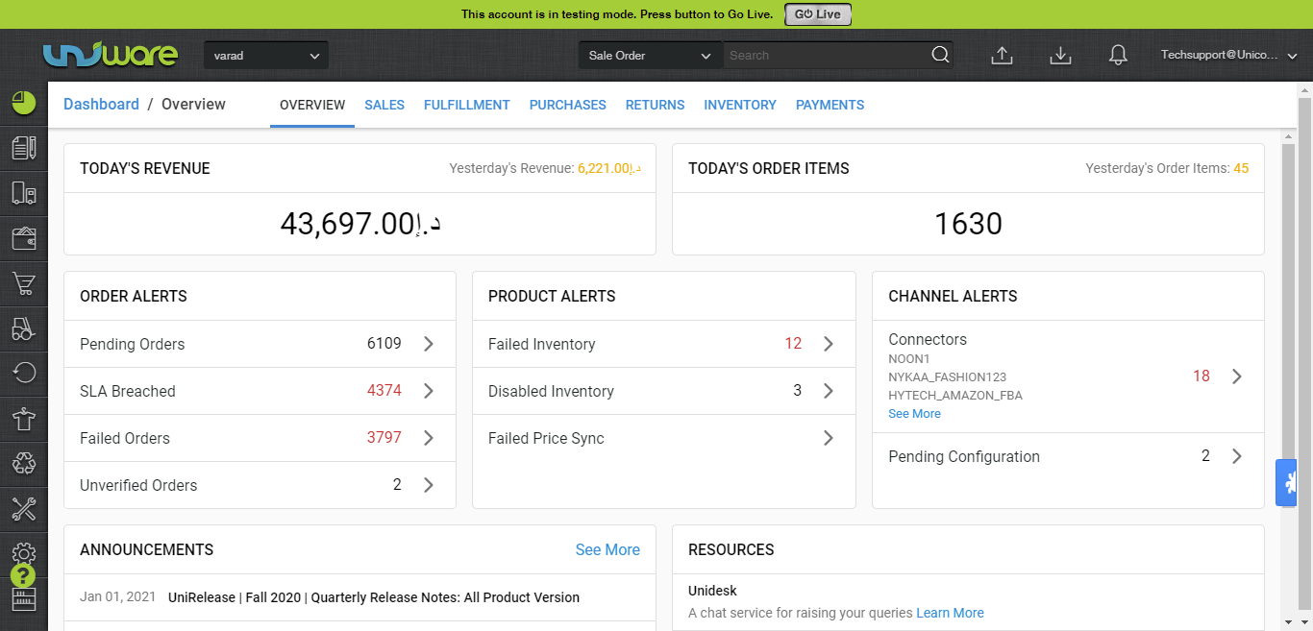Switch to the INVENTORY tab
The height and width of the screenshot is (631, 1313).
(740, 105)
